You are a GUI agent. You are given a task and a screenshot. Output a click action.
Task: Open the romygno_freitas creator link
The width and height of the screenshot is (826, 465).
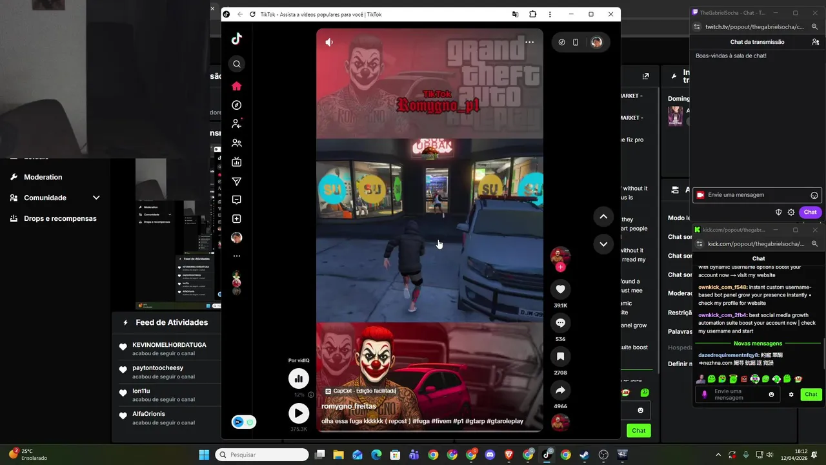pyautogui.click(x=348, y=406)
